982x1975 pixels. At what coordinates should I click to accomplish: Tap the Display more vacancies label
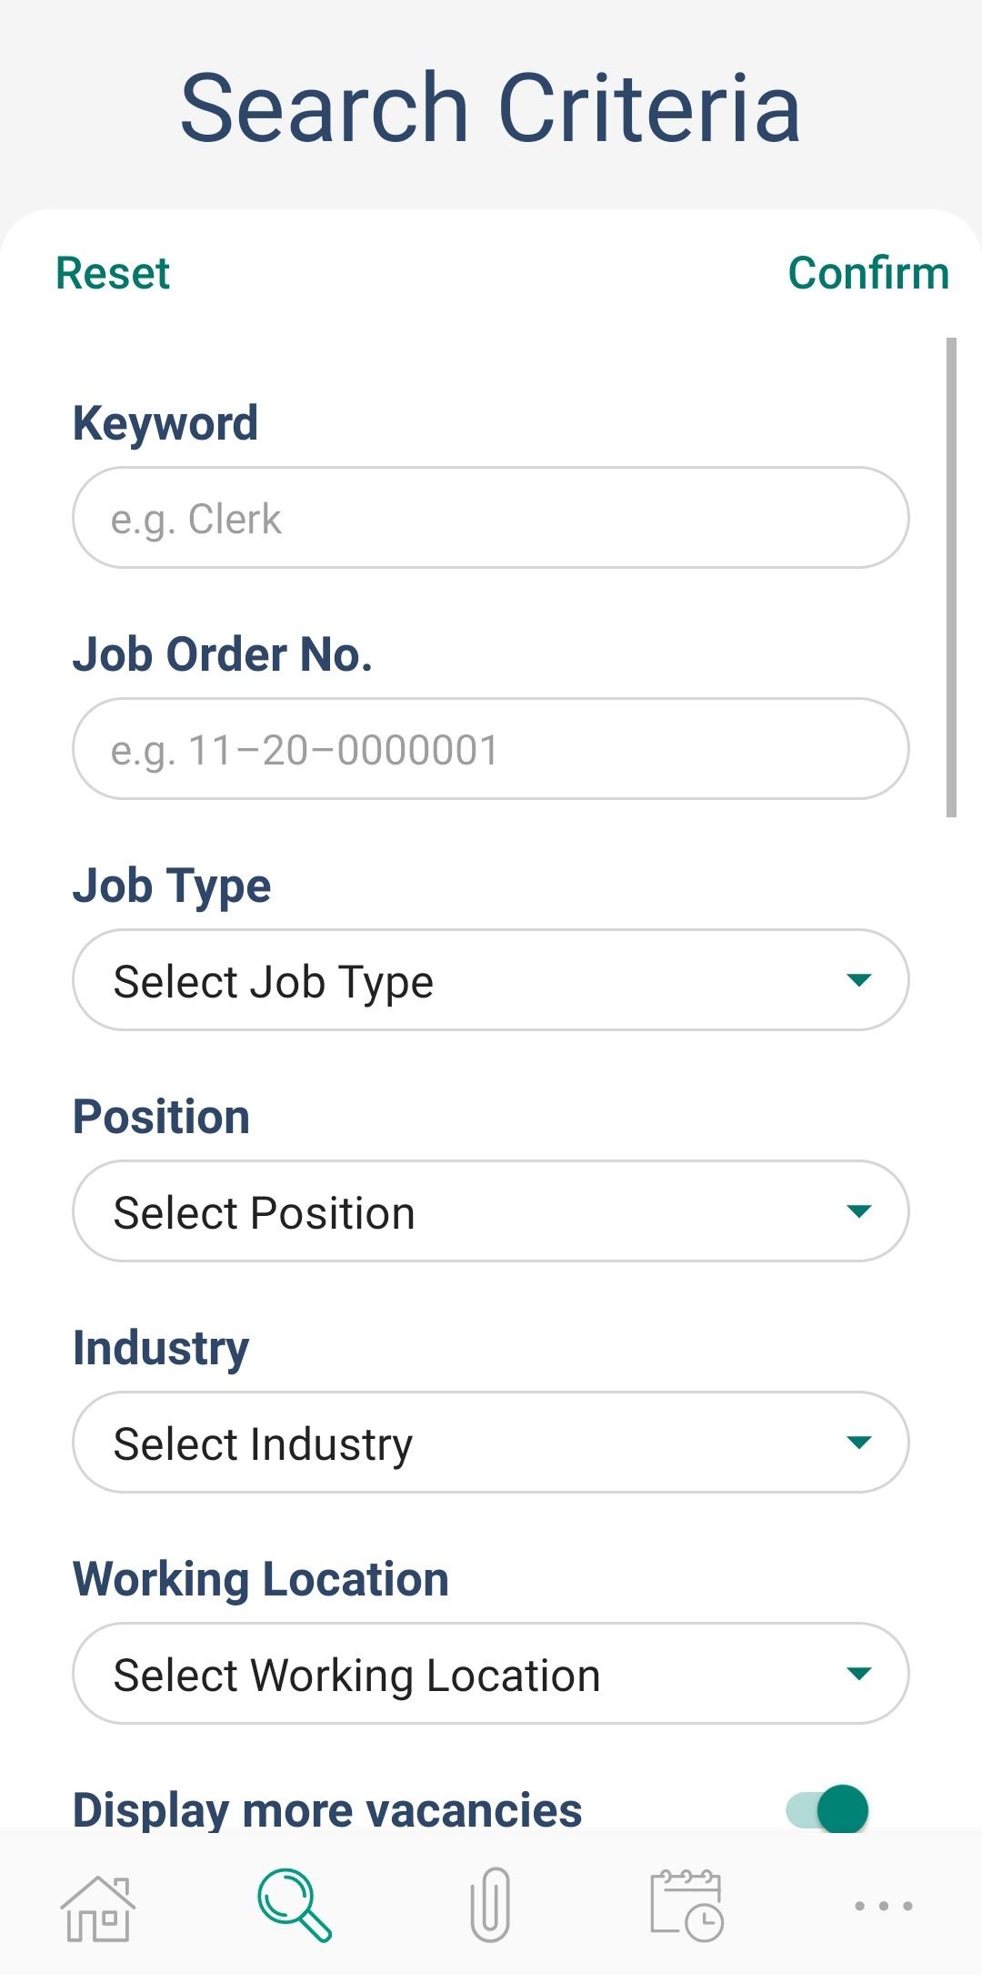coord(327,1809)
